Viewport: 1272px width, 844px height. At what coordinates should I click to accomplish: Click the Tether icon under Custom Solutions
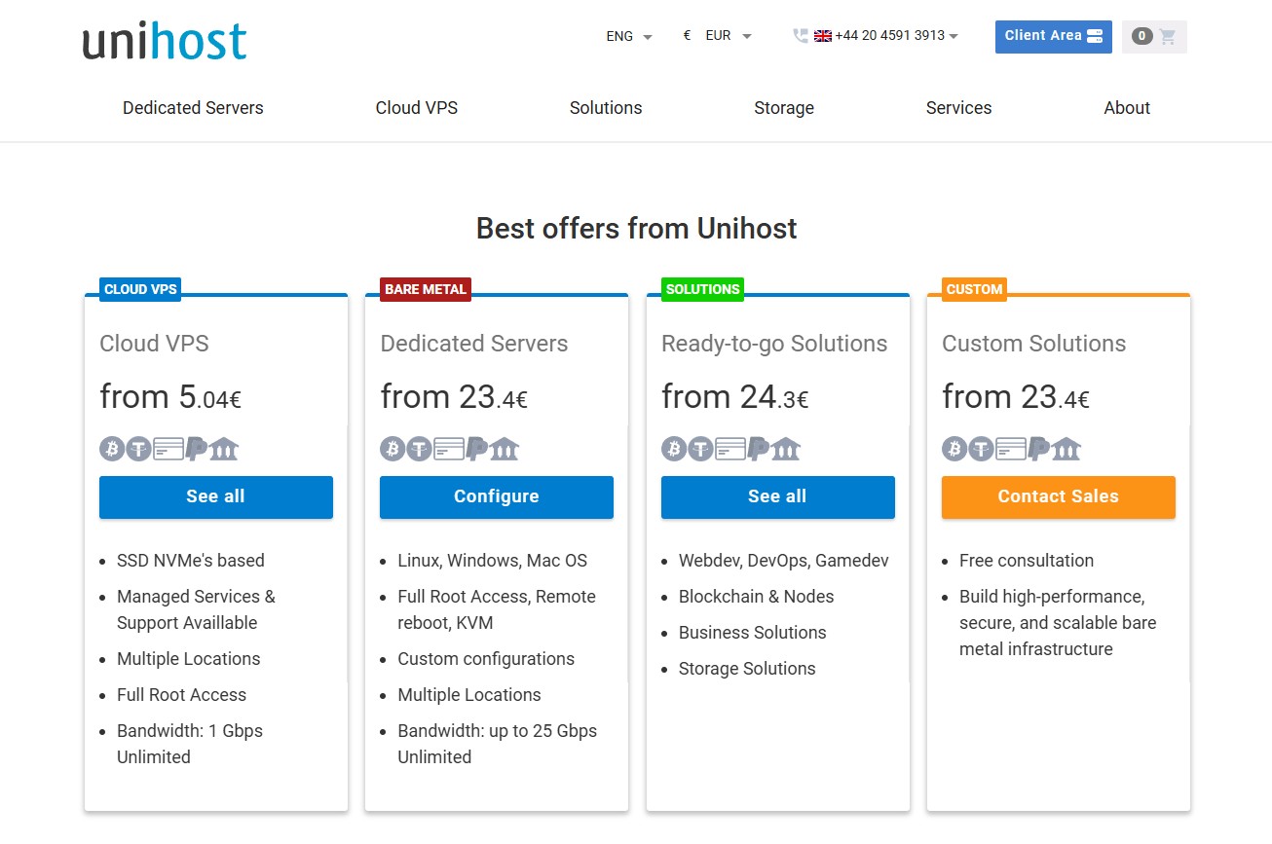coord(982,449)
